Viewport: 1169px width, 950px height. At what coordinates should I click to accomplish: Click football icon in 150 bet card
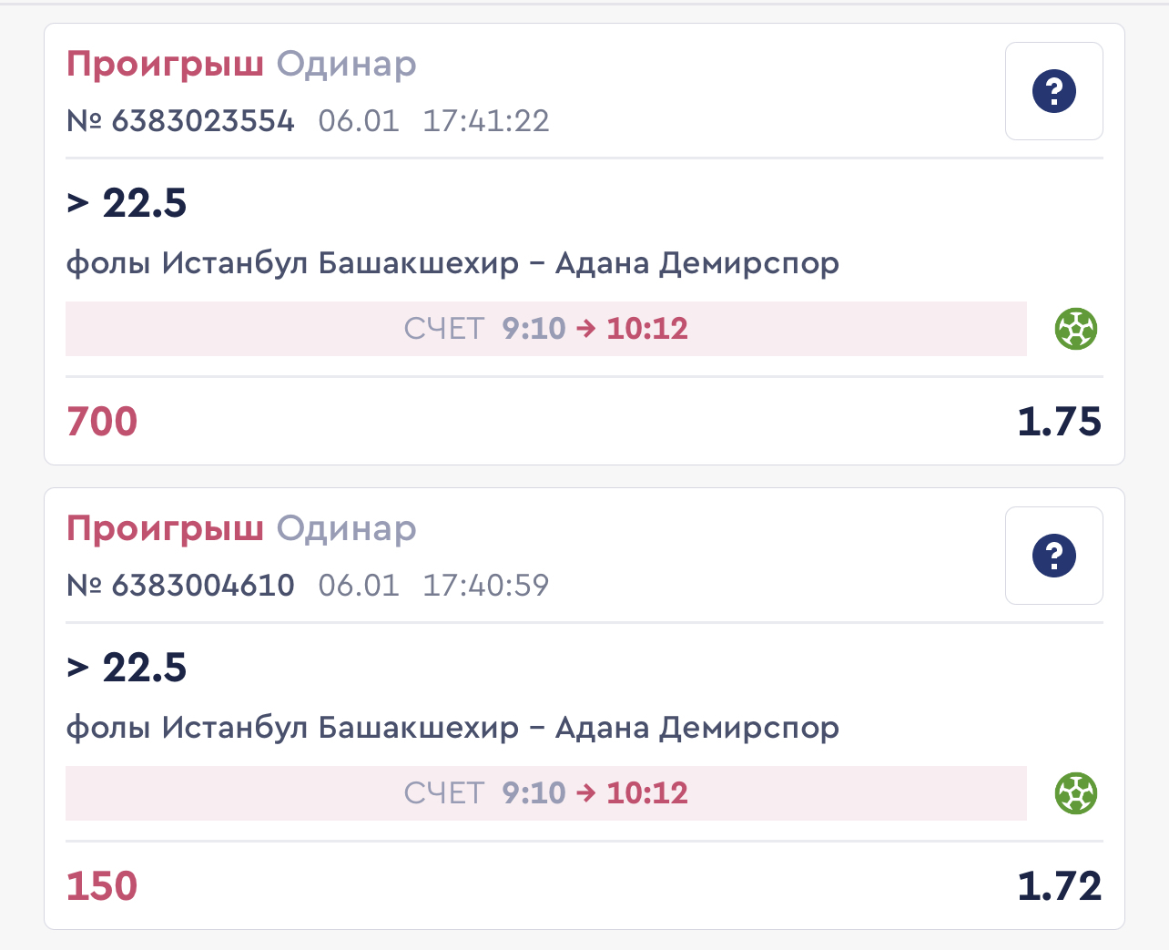[1076, 793]
